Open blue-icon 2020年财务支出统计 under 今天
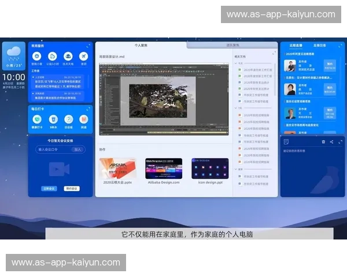The image size is (347, 277). click(x=254, y=83)
